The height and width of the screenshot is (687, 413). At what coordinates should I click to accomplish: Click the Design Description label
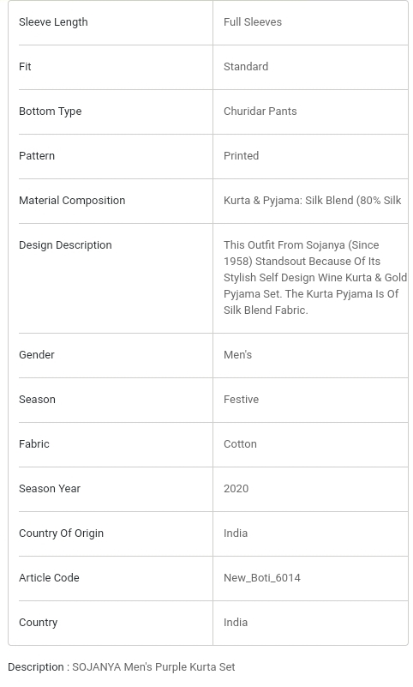65,245
